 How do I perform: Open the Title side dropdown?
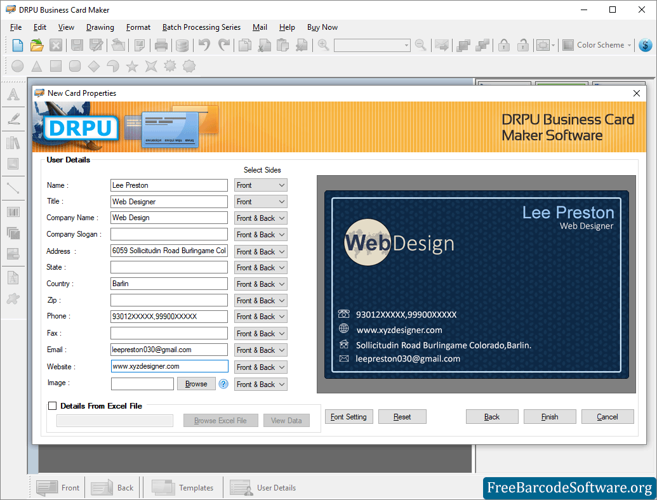click(x=261, y=201)
